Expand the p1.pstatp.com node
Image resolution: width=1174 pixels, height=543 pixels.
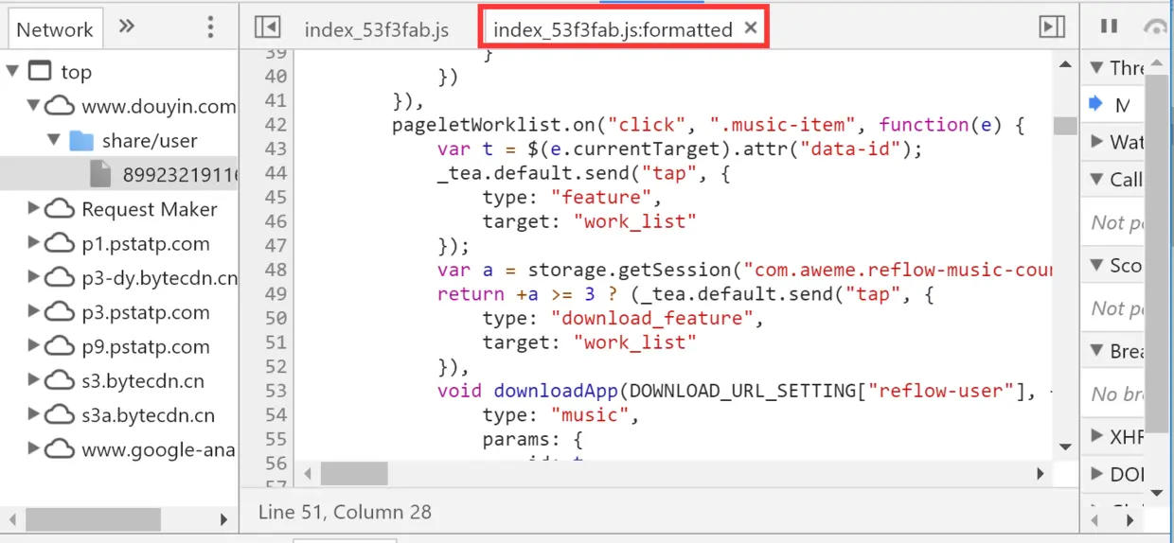click(34, 243)
